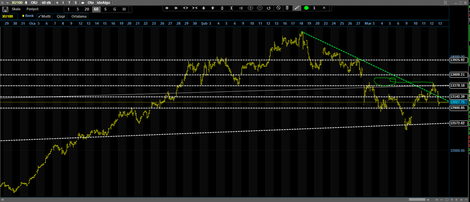This screenshot has height=202, width=470.
Task: Jump to latest bar with the bottom right arrow
Action: pyautogui.click(x=428, y=200)
